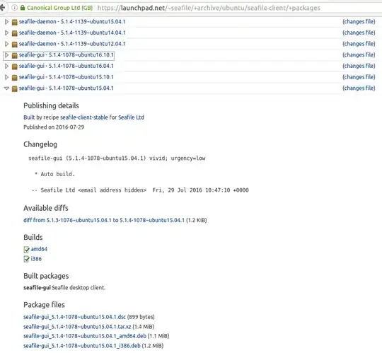Viewport: 382px width, 353px height.
Task: Download seafile-gui ubuntu15.04.1_i386.deb package
Action: tap(82, 346)
